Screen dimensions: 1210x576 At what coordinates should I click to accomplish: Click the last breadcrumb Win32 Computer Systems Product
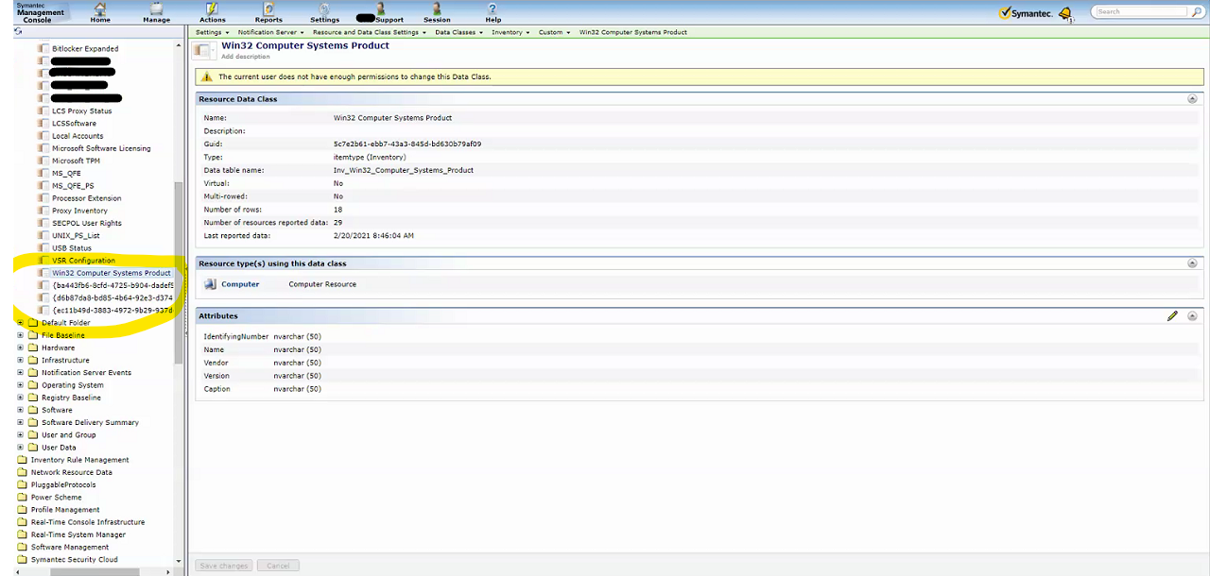coord(633,32)
